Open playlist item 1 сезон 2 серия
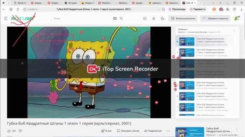The image size is (245, 137). coord(207,53)
